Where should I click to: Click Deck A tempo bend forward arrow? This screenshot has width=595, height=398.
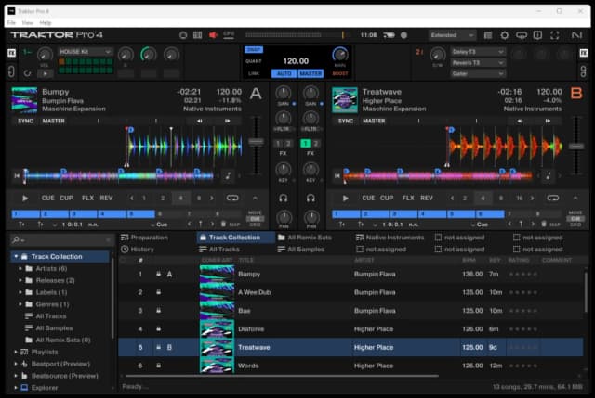227,122
